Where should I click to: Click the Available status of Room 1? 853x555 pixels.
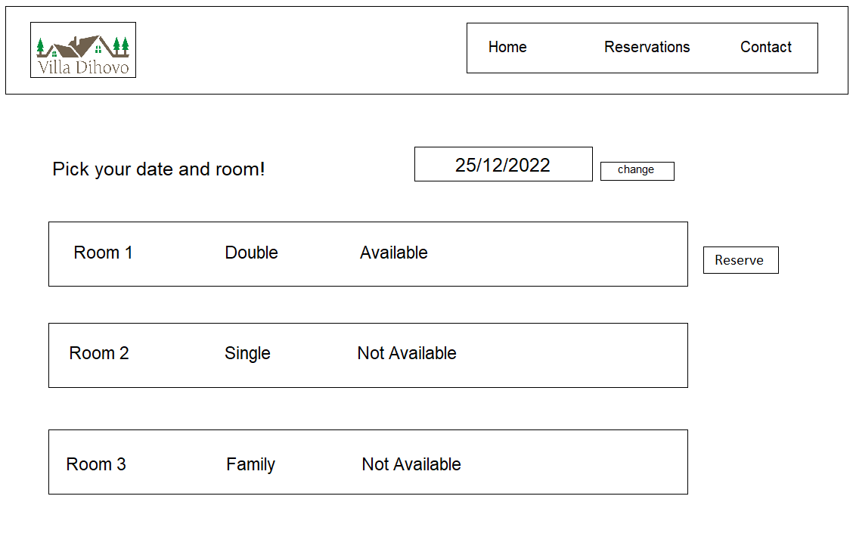[x=393, y=253]
